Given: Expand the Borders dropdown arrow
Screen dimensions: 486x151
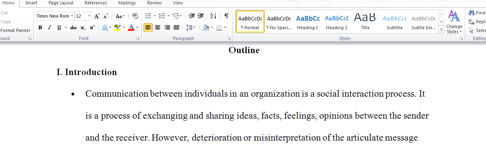Looking at the screenshot, I should (x=225, y=28).
